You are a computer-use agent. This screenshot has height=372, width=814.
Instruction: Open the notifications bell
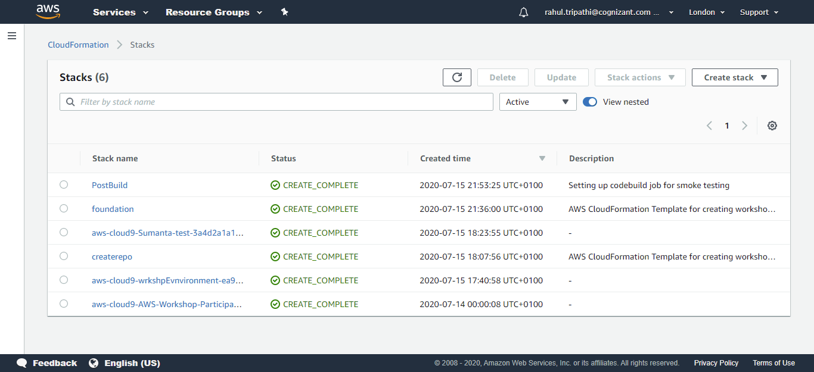pyautogui.click(x=524, y=12)
